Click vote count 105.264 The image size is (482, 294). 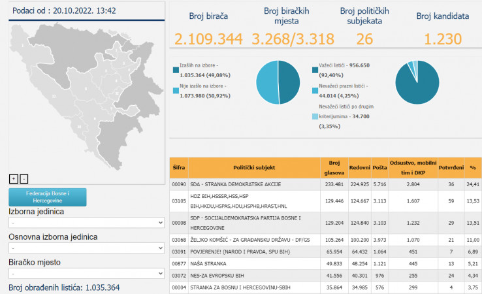point(334,240)
